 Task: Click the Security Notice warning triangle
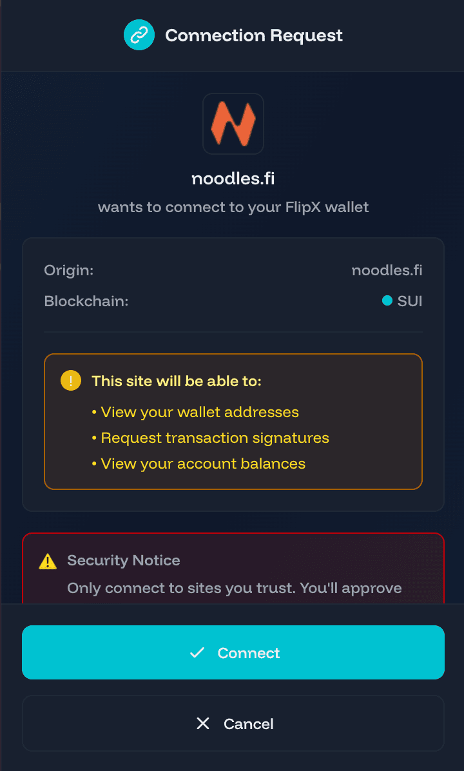(x=46, y=560)
